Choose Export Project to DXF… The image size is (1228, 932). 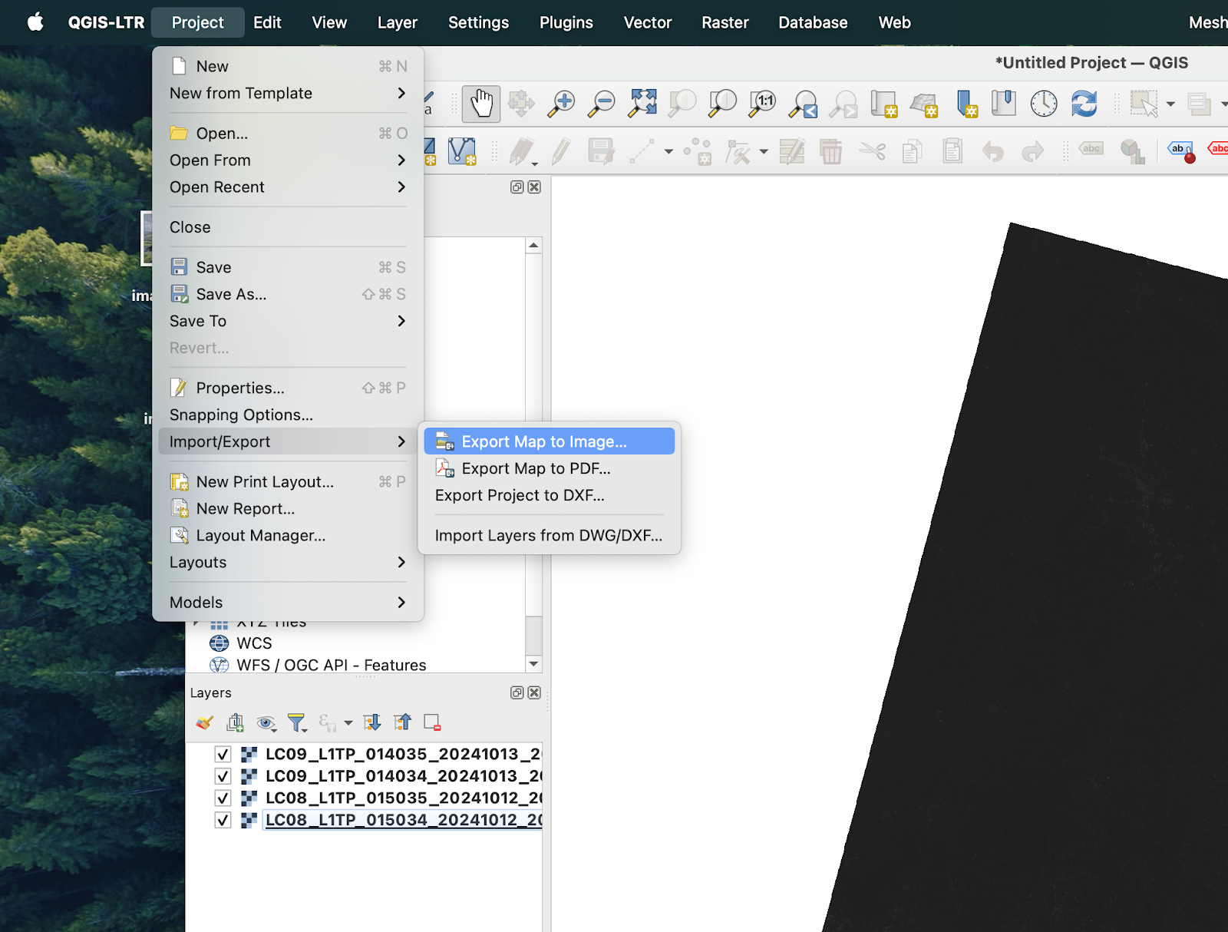point(549,495)
